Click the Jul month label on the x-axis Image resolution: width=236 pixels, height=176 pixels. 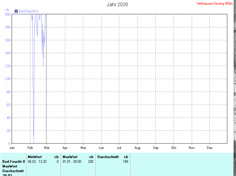pyautogui.click(x=119, y=147)
